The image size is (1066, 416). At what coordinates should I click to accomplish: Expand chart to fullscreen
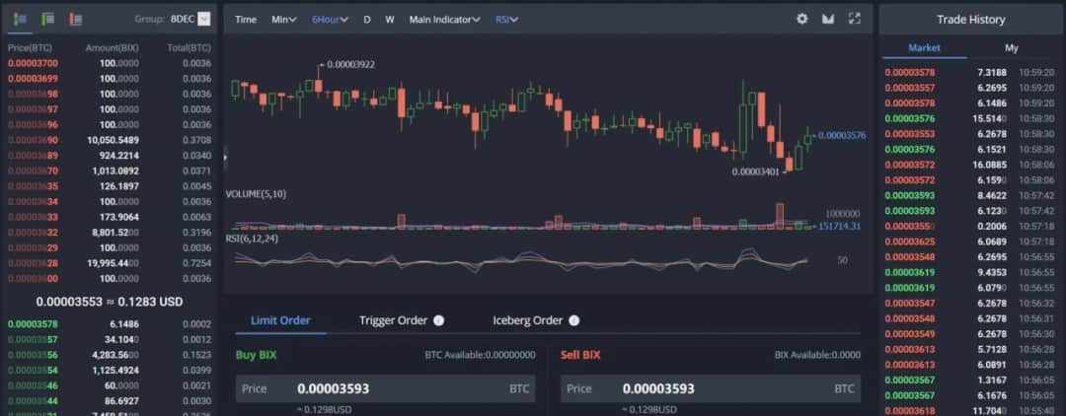855,19
